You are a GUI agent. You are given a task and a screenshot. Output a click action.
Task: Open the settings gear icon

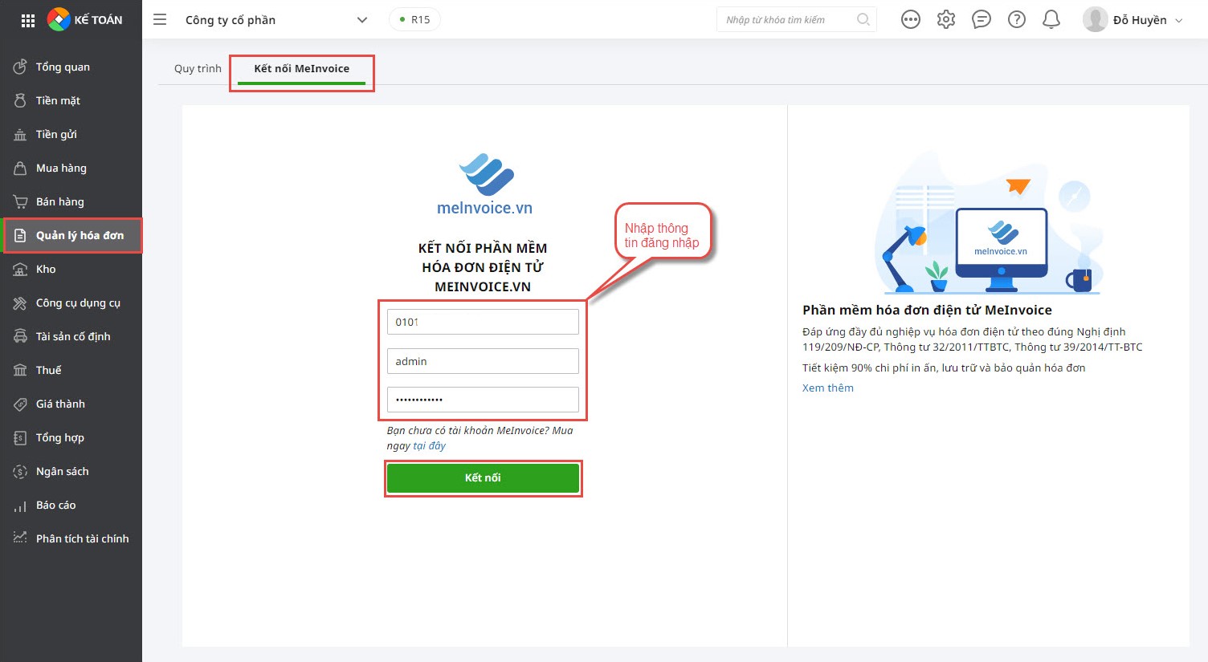(946, 19)
